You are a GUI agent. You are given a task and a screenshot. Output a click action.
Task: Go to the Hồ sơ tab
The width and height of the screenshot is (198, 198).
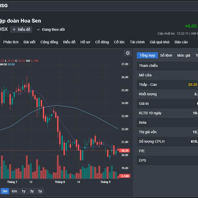tap(85, 42)
